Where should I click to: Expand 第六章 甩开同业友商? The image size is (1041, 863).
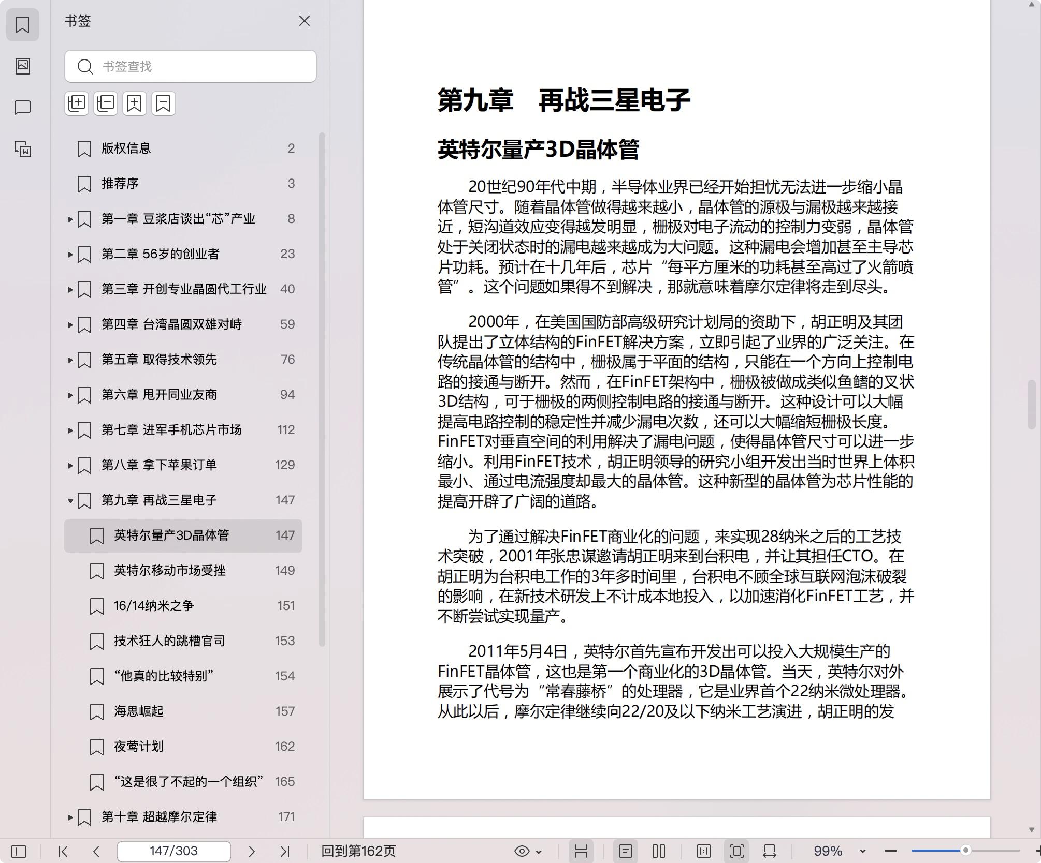tap(70, 395)
